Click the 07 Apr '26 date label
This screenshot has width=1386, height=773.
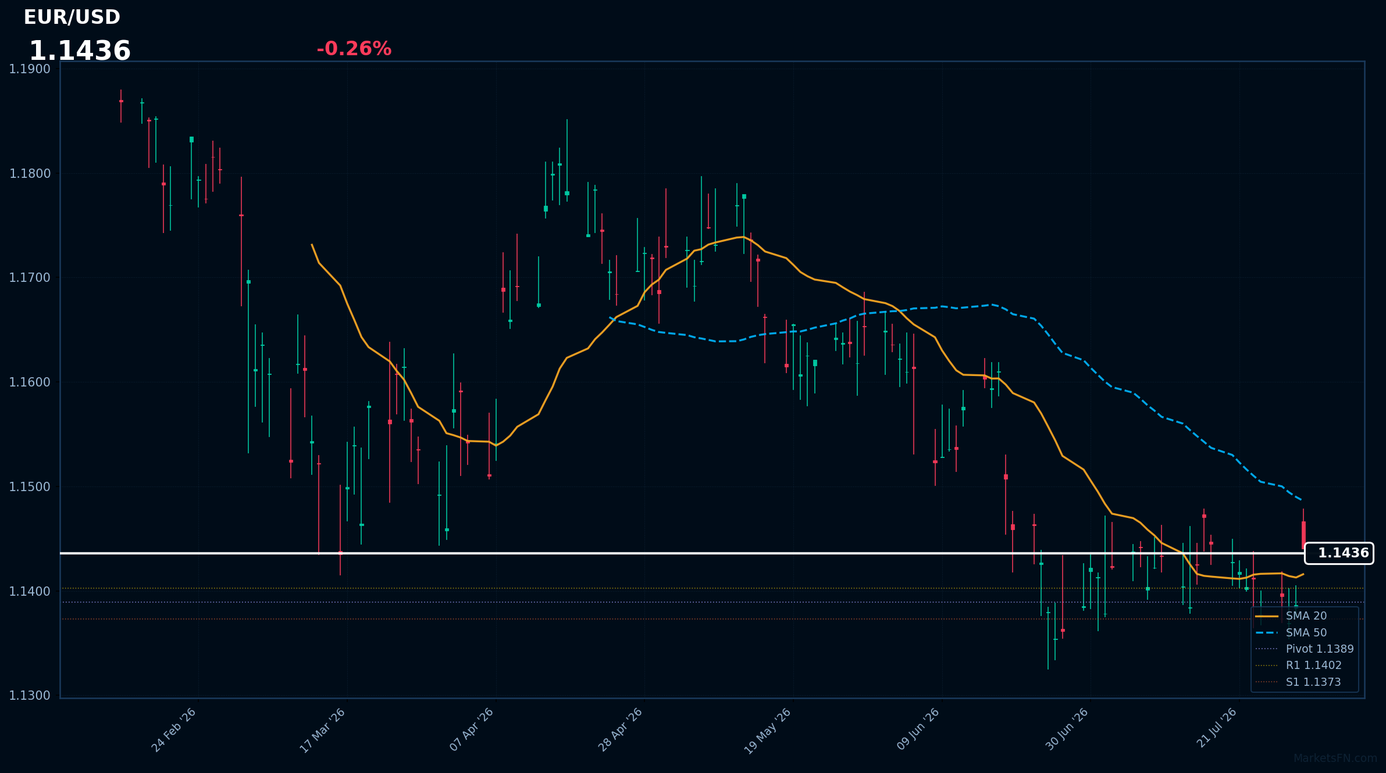[x=472, y=730]
